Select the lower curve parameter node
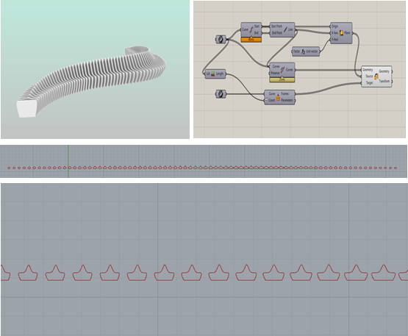This screenshot has height=336, width=408. pos(221,93)
